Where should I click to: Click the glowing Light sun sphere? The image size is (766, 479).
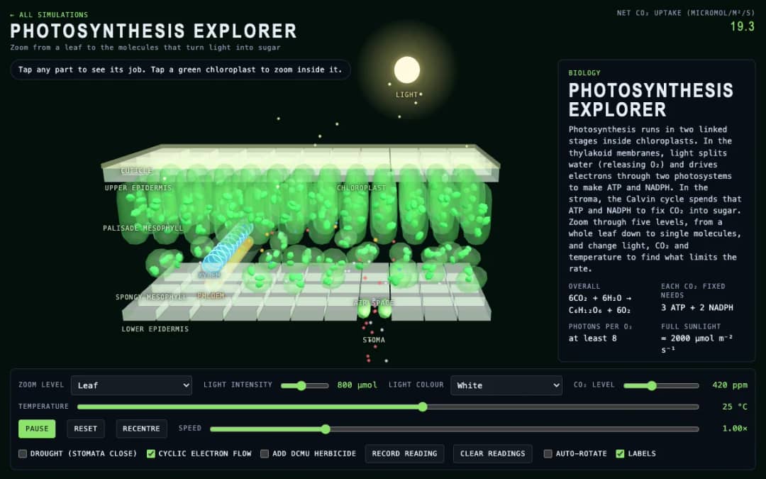tap(407, 70)
